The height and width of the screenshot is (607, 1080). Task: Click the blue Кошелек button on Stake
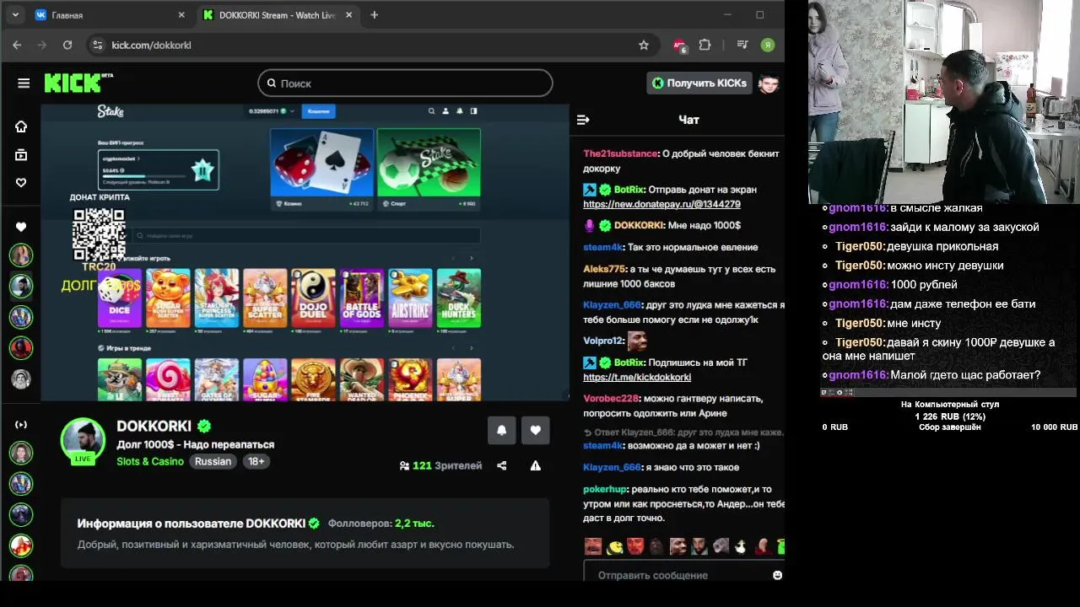pos(319,110)
